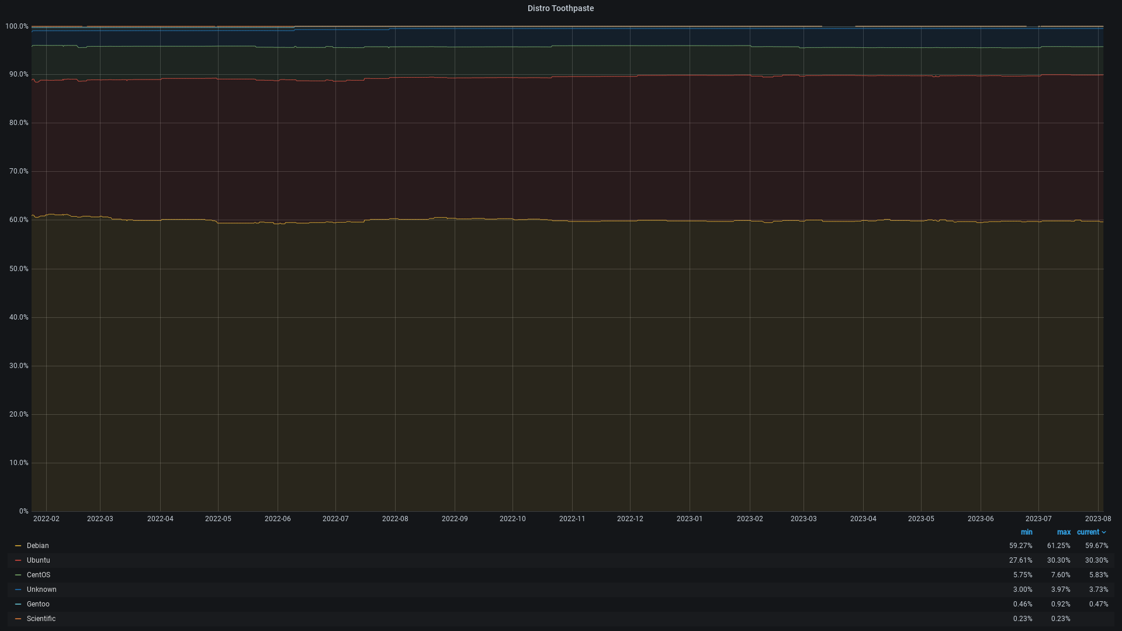Click the 2023-01 x-axis label
Screen dimensions: 1122x631
point(690,519)
